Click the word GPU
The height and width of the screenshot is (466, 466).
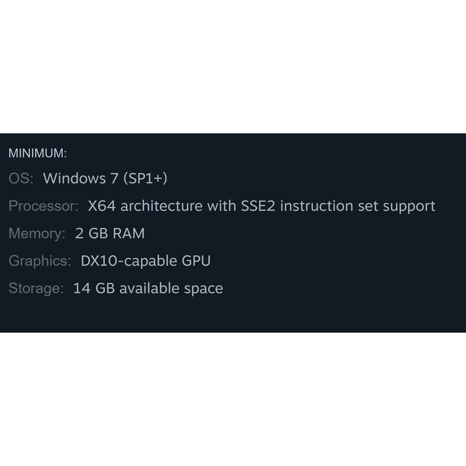pyautogui.click(x=196, y=261)
